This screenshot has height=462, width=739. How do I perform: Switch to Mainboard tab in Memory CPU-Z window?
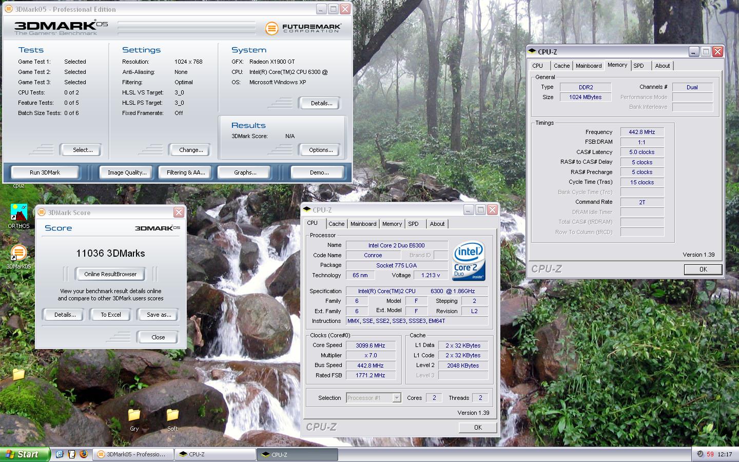click(589, 66)
